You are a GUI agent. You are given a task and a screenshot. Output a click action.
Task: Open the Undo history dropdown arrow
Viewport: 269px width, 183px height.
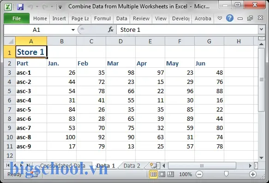click(x=37, y=7)
